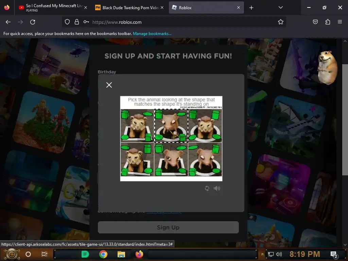Open the tracking protection shield panel
Screen dimensions: 348x261
(x=67, y=22)
